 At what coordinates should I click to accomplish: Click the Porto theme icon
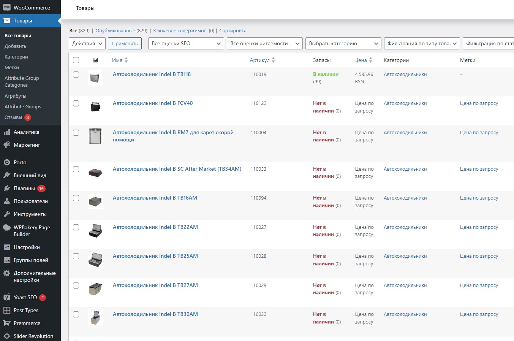7,162
